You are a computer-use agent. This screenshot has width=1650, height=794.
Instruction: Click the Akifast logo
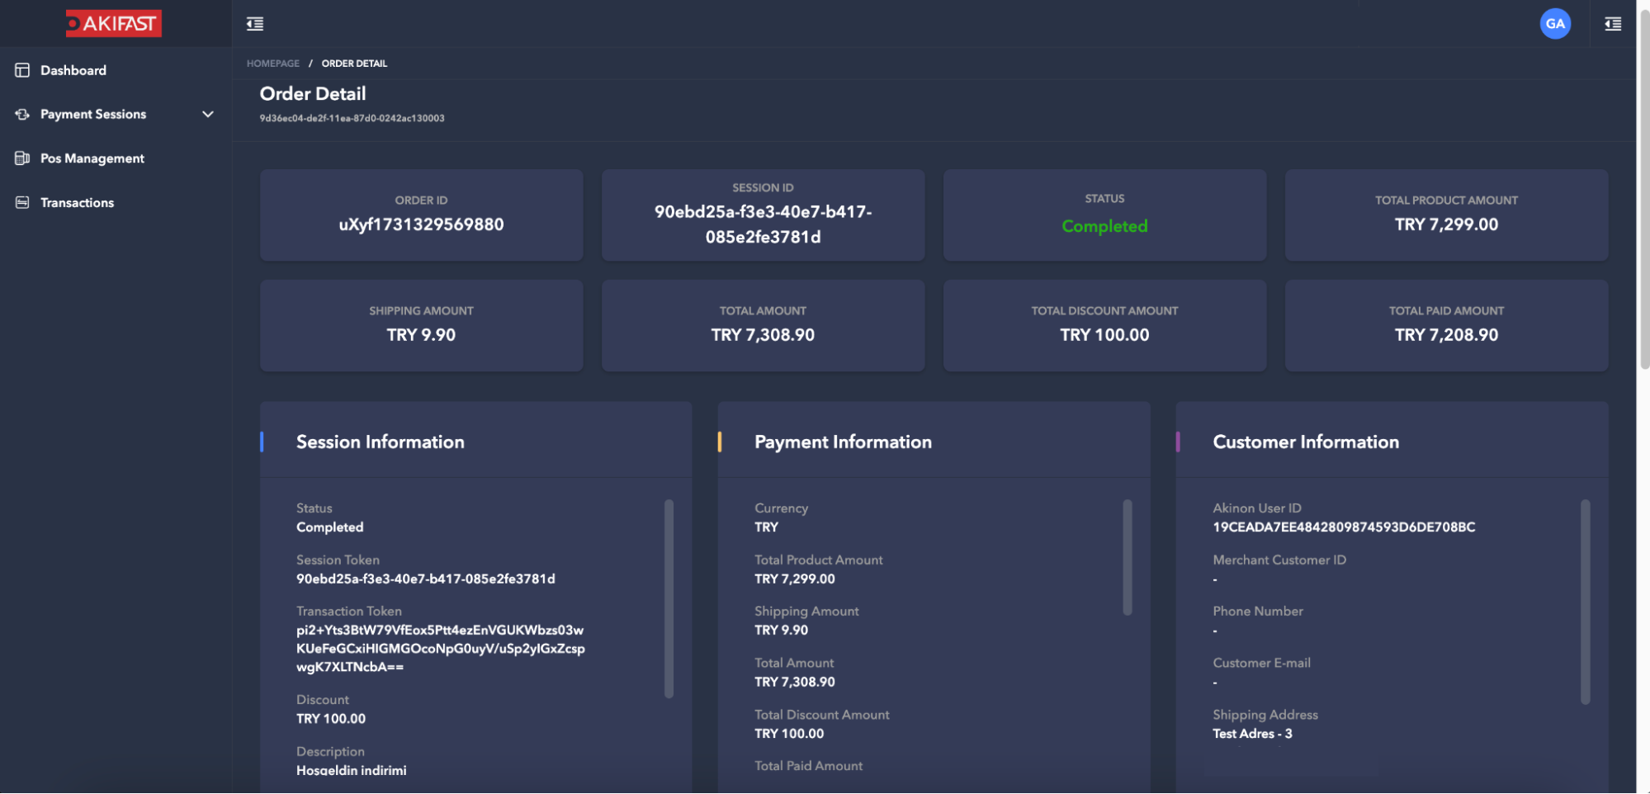(x=114, y=23)
